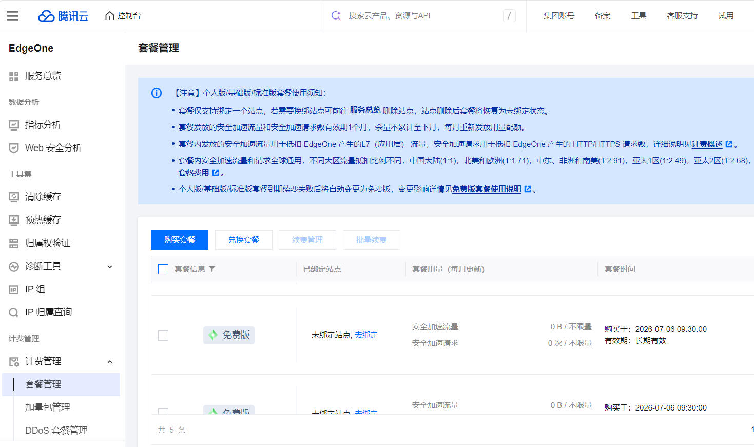Click the filter icon beside 套餐信息
Viewport: 754px width, 447px height.
coord(212,269)
